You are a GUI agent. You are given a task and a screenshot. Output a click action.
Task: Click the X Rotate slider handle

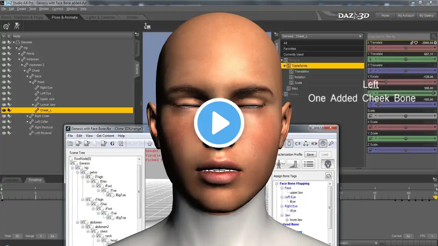pos(386,82)
